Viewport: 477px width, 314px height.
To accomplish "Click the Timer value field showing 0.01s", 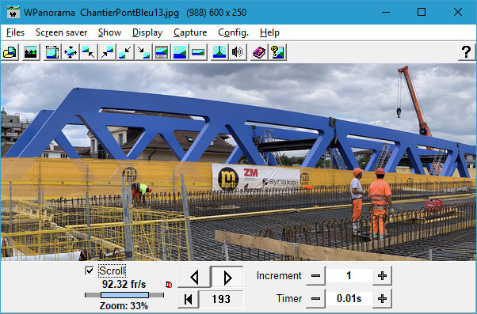I will [349, 298].
